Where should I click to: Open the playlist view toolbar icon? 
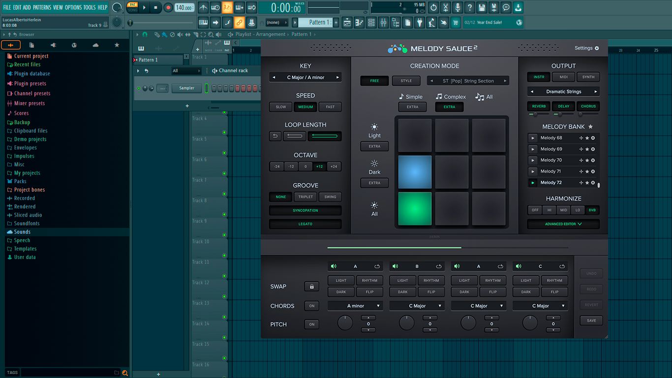(x=347, y=23)
